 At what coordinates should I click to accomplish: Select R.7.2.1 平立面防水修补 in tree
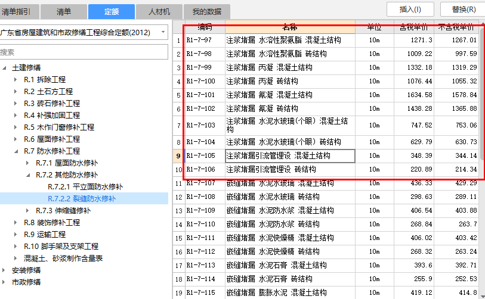click(85, 187)
